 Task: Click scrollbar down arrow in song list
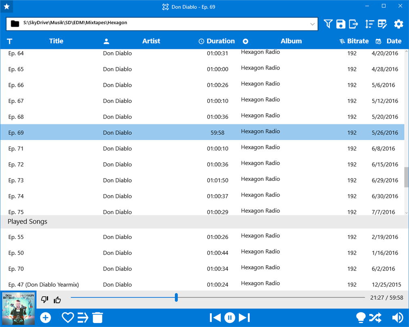[407, 213]
